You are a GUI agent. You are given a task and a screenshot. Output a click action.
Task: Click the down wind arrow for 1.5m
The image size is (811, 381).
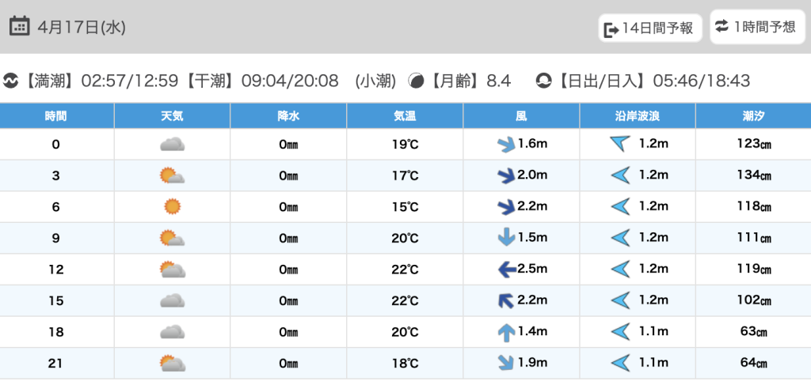[x=505, y=238]
